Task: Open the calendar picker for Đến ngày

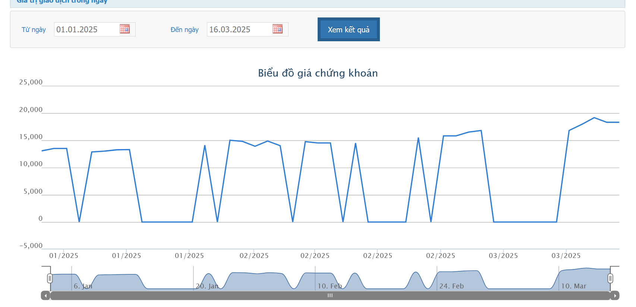Action: click(x=277, y=29)
